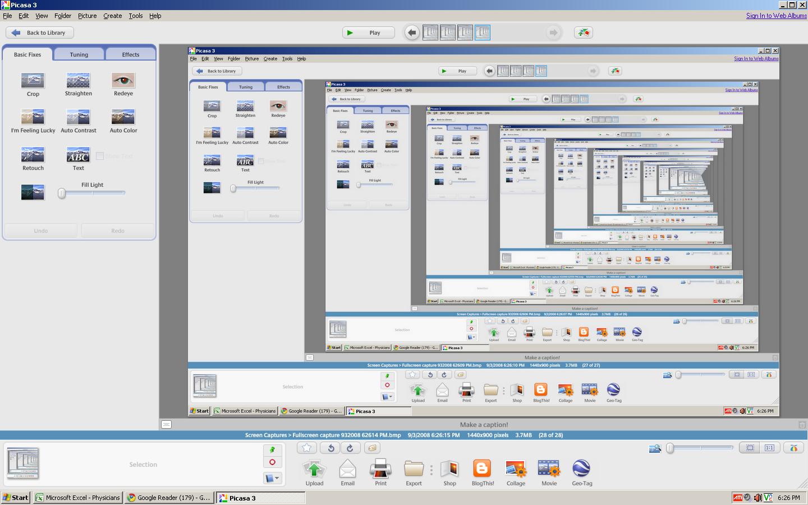The image size is (808, 505).
Task: Click Sign In to Web Albums
Action: pos(776,16)
